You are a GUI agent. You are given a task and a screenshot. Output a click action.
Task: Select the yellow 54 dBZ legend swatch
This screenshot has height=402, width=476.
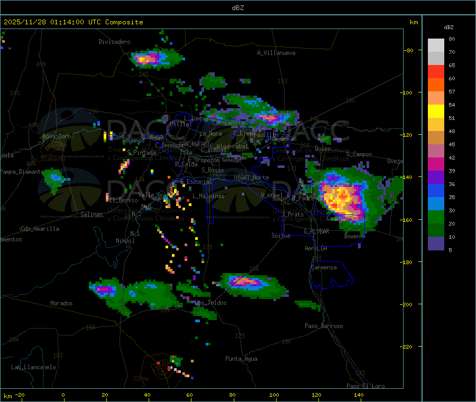point(436,111)
